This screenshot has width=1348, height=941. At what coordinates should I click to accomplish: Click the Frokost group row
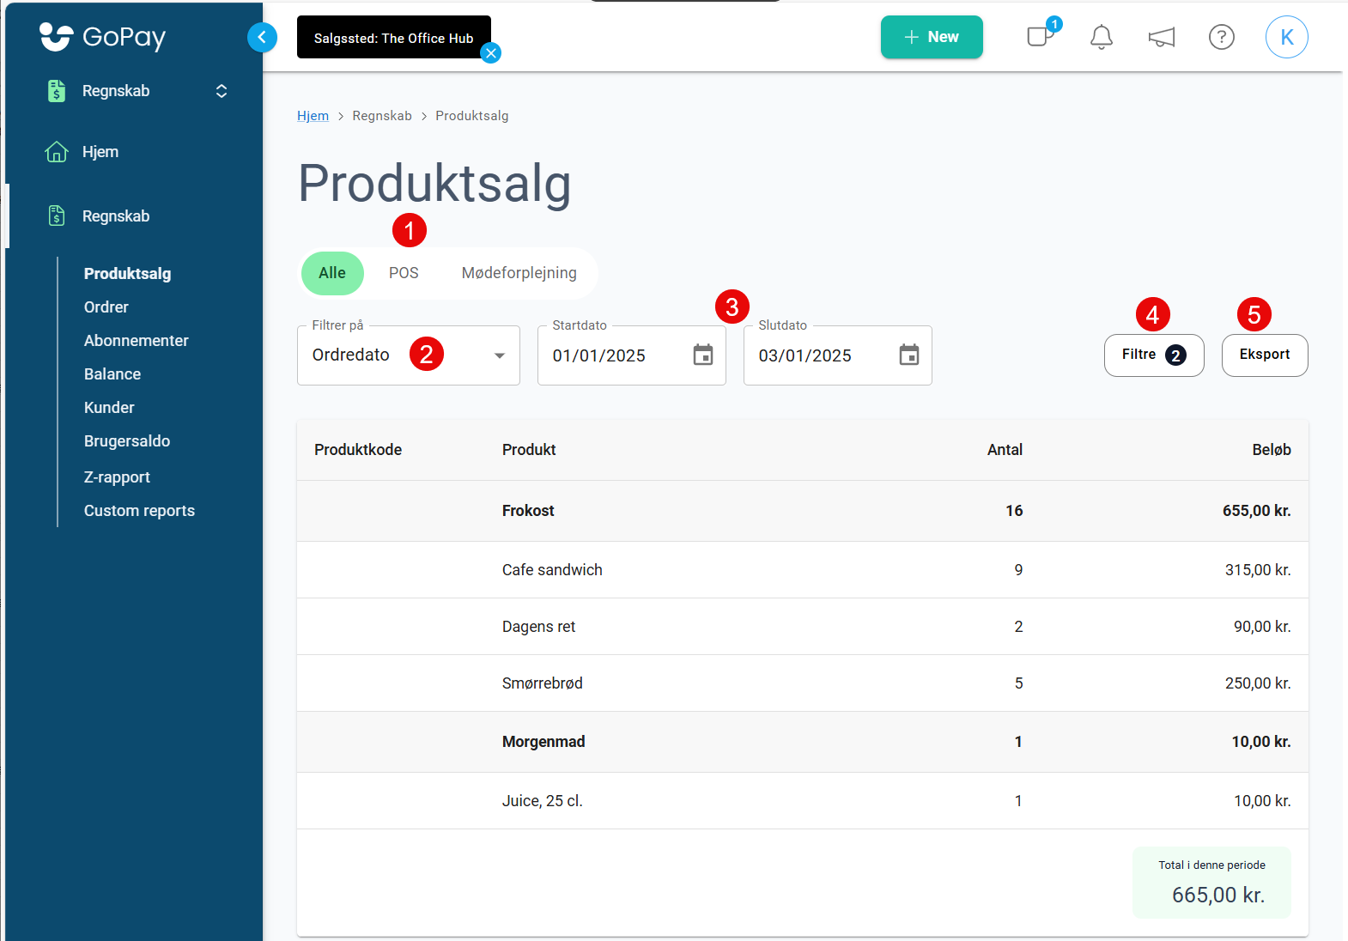pyautogui.click(x=803, y=511)
